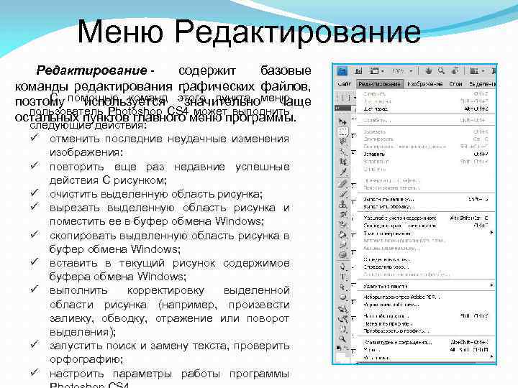Viewport: 518px width, 388px height.
Task: Click the View Extras toolbar icon
Action: click(x=374, y=71)
